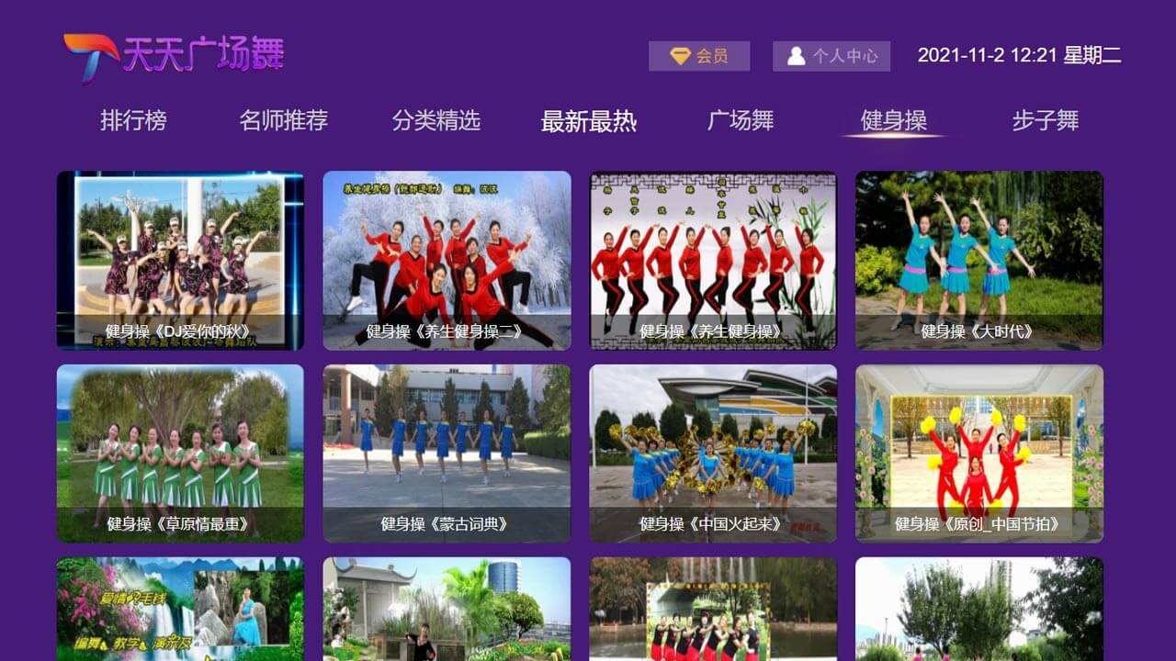
Task: Click the 天天广场舞 logo icon
Action: coord(91,57)
